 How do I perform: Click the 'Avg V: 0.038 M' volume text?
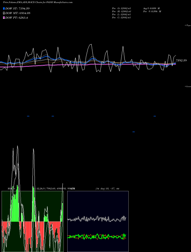[151, 8]
